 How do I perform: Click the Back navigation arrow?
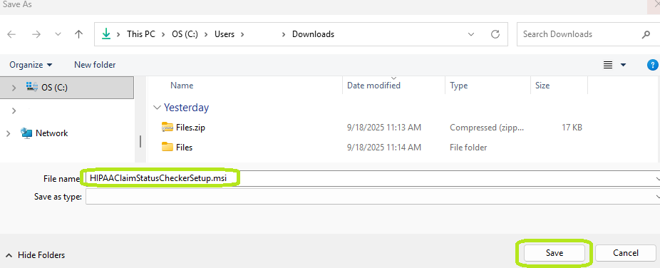click(11, 34)
